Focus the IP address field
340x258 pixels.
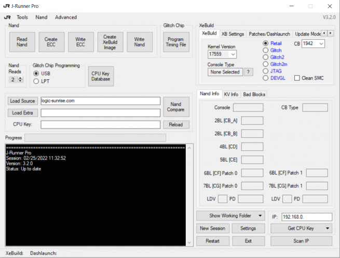(307, 217)
